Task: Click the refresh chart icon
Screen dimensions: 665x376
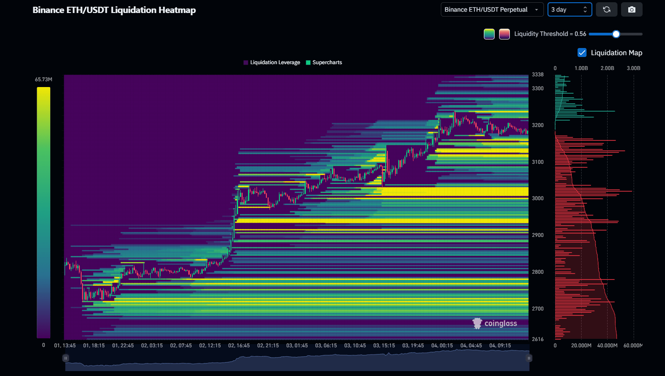Action: [606, 9]
